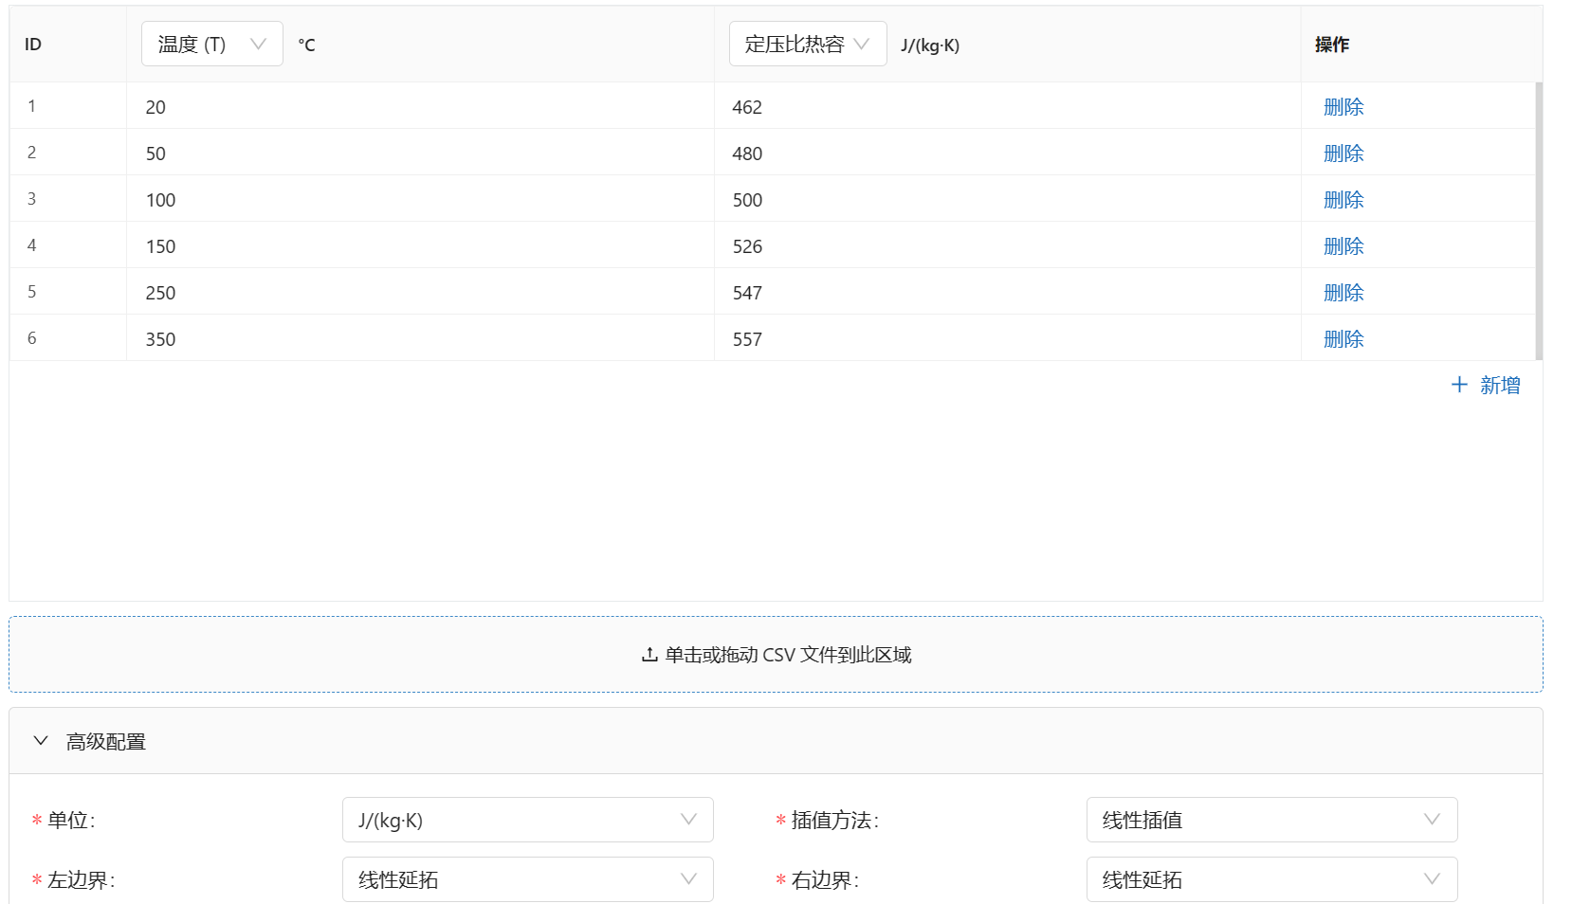The image size is (1590, 904).
Task: Open the 定压比热容 column dropdown
Action: point(808,44)
